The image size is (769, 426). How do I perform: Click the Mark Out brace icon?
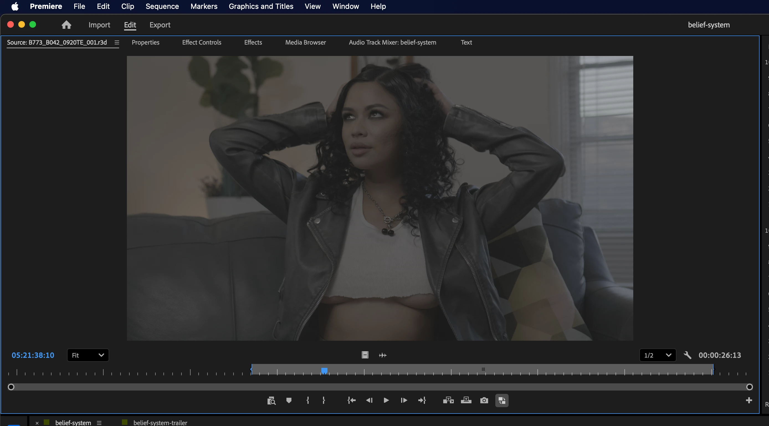pos(324,400)
